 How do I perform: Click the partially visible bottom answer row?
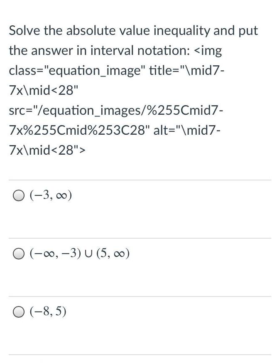tap(136, 360)
